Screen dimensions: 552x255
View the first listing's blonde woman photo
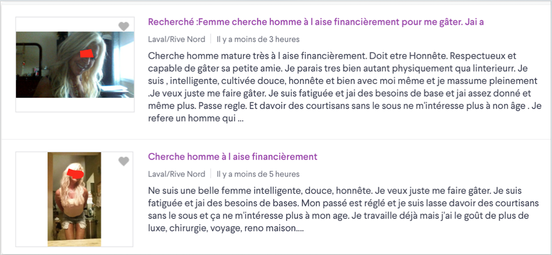(75, 65)
